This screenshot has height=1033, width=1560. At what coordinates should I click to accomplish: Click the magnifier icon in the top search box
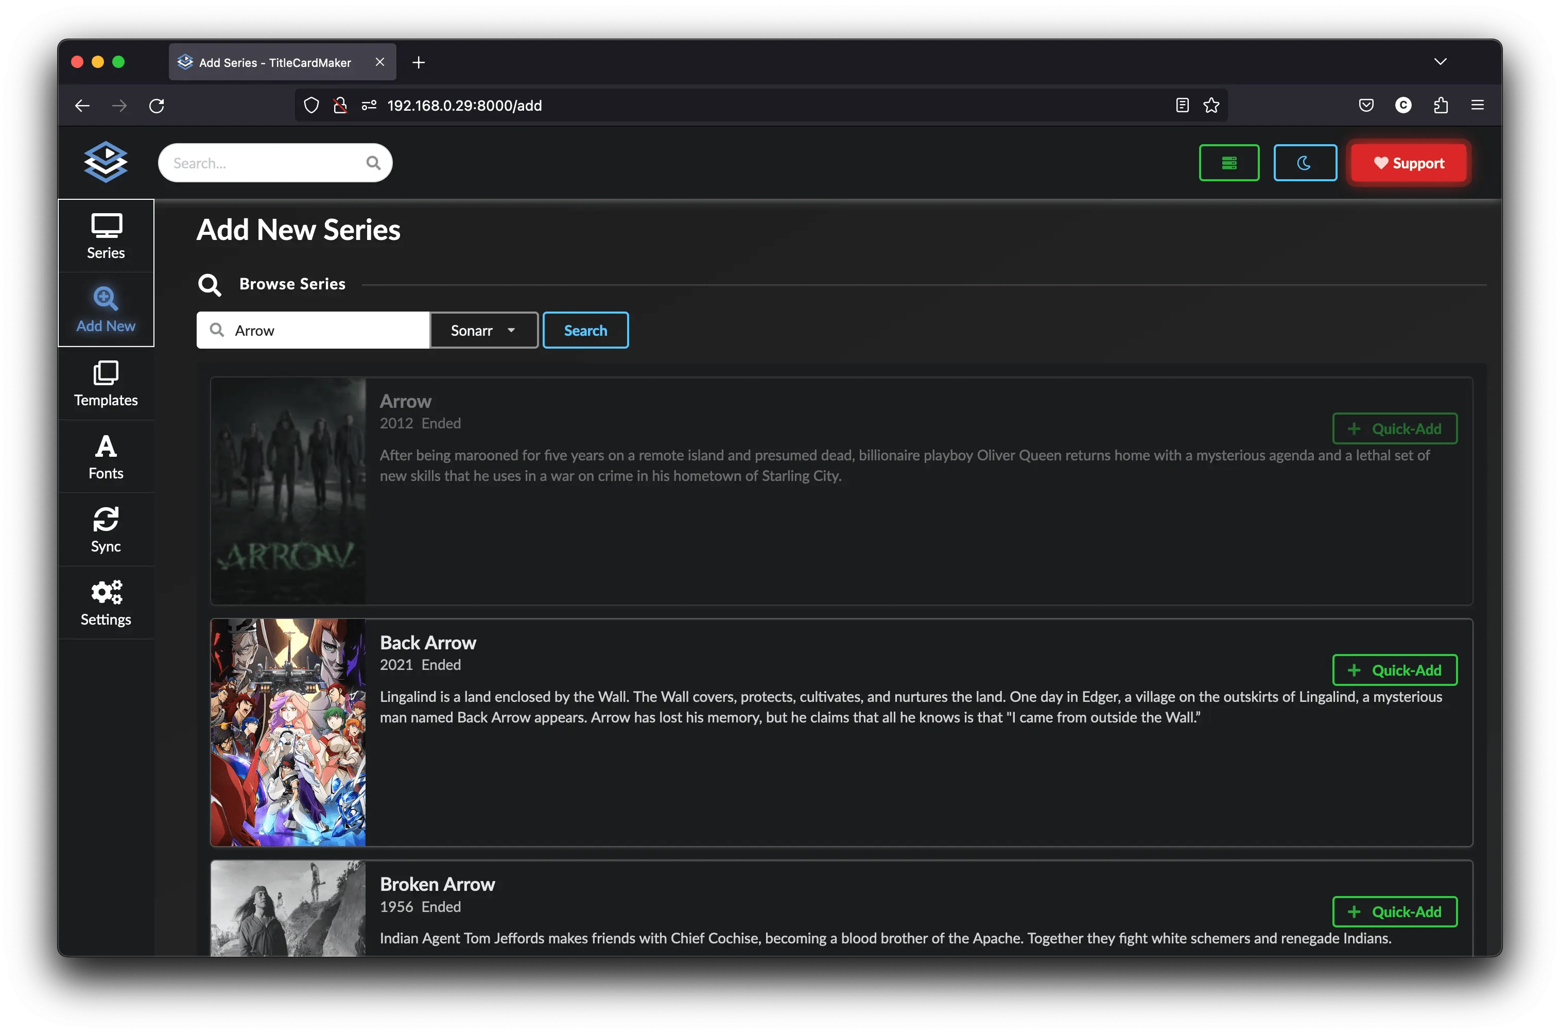373,163
